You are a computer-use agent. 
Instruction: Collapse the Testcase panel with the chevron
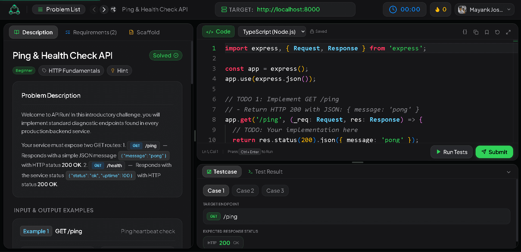pyautogui.click(x=508, y=172)
